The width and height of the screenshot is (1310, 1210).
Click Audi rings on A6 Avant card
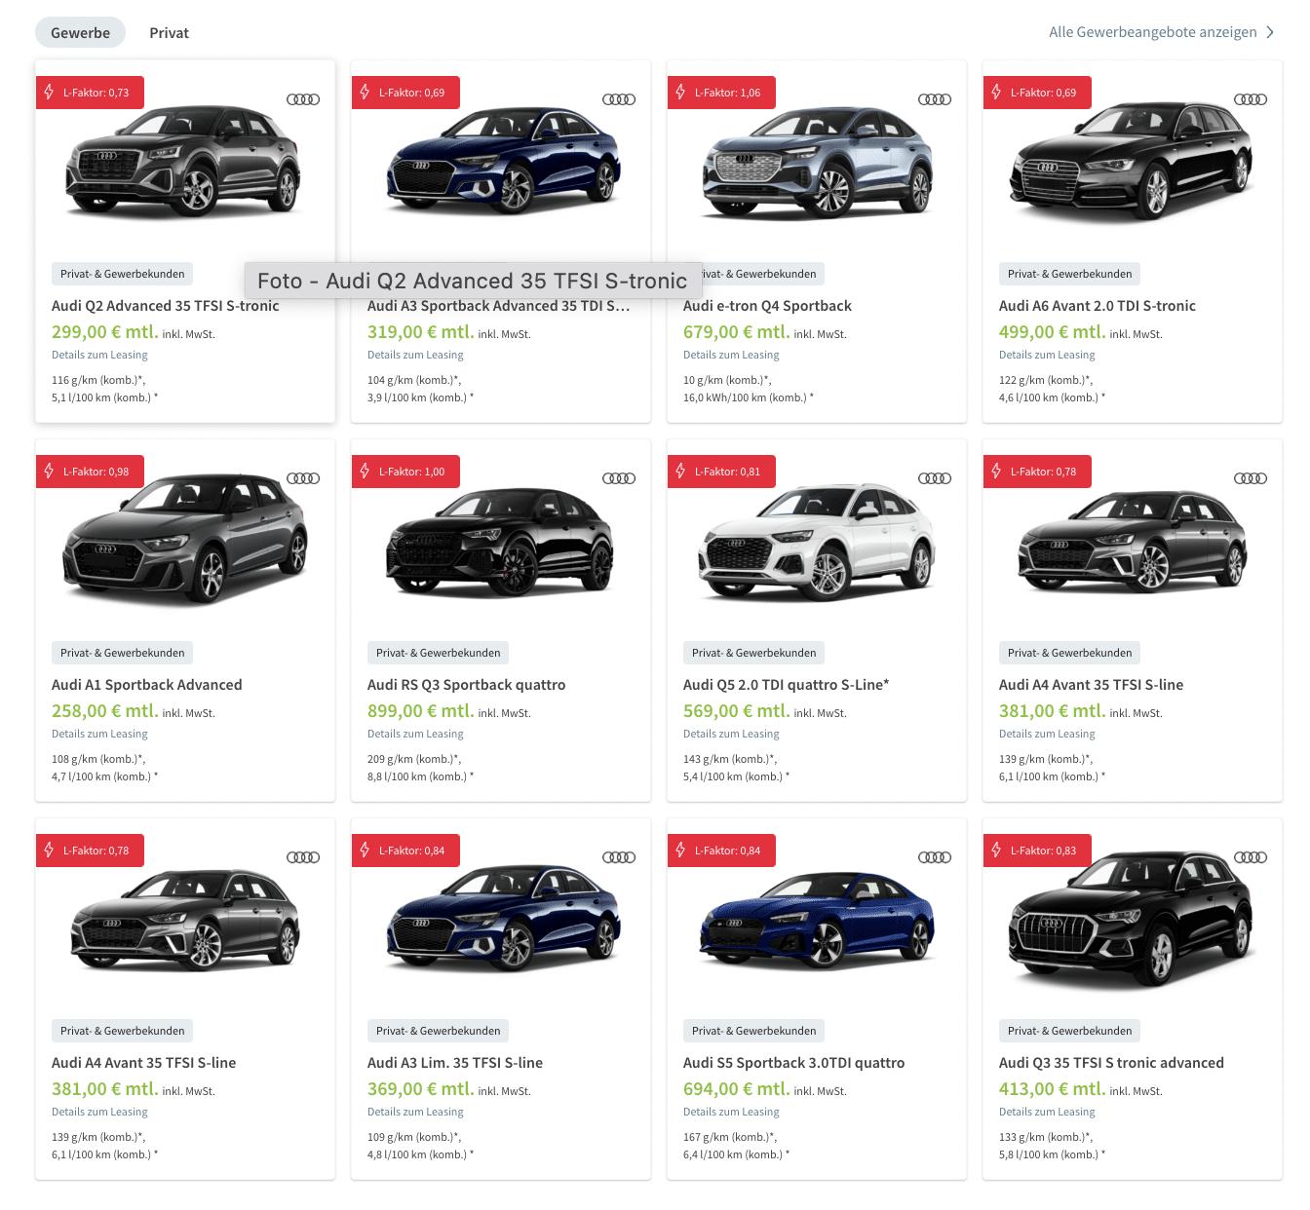1251,99
